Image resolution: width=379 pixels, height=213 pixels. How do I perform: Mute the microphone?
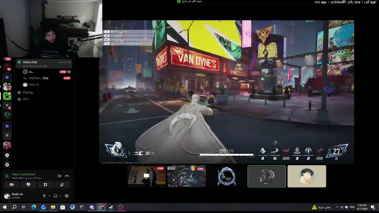click(x=44, y=196)
